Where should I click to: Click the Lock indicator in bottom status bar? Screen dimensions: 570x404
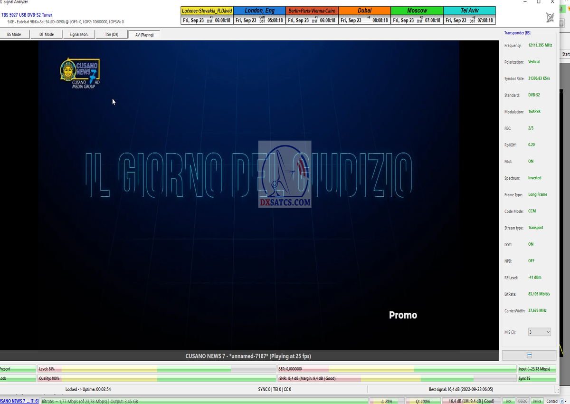point(508,401)
